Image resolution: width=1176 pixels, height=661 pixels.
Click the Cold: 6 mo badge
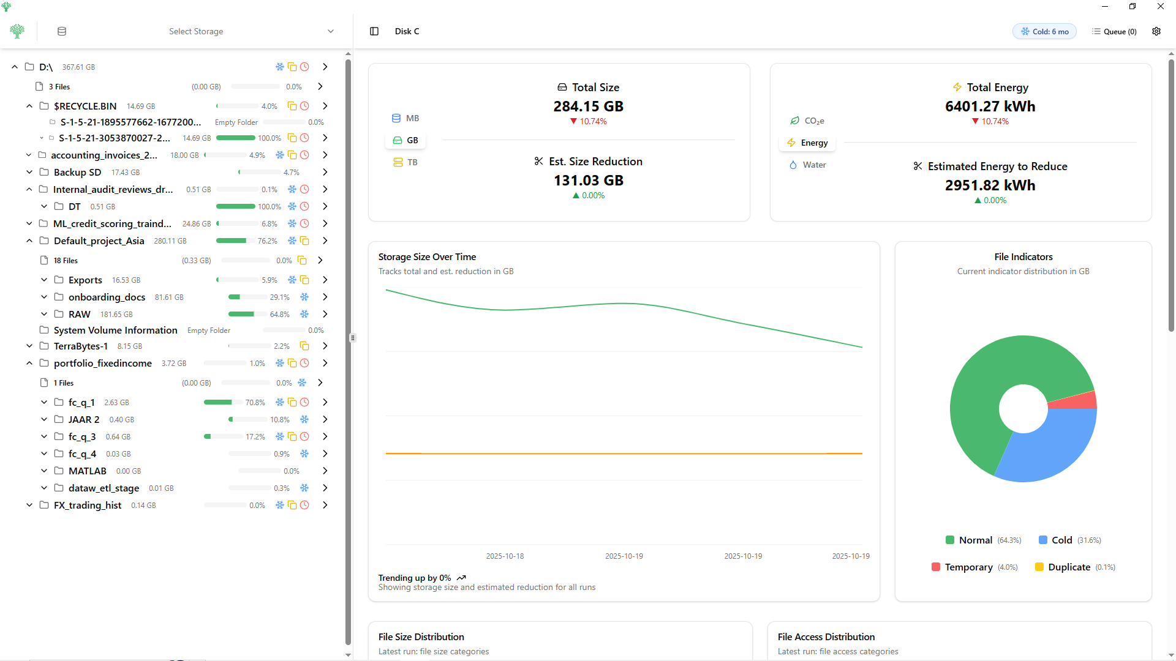click(1044, 31)
